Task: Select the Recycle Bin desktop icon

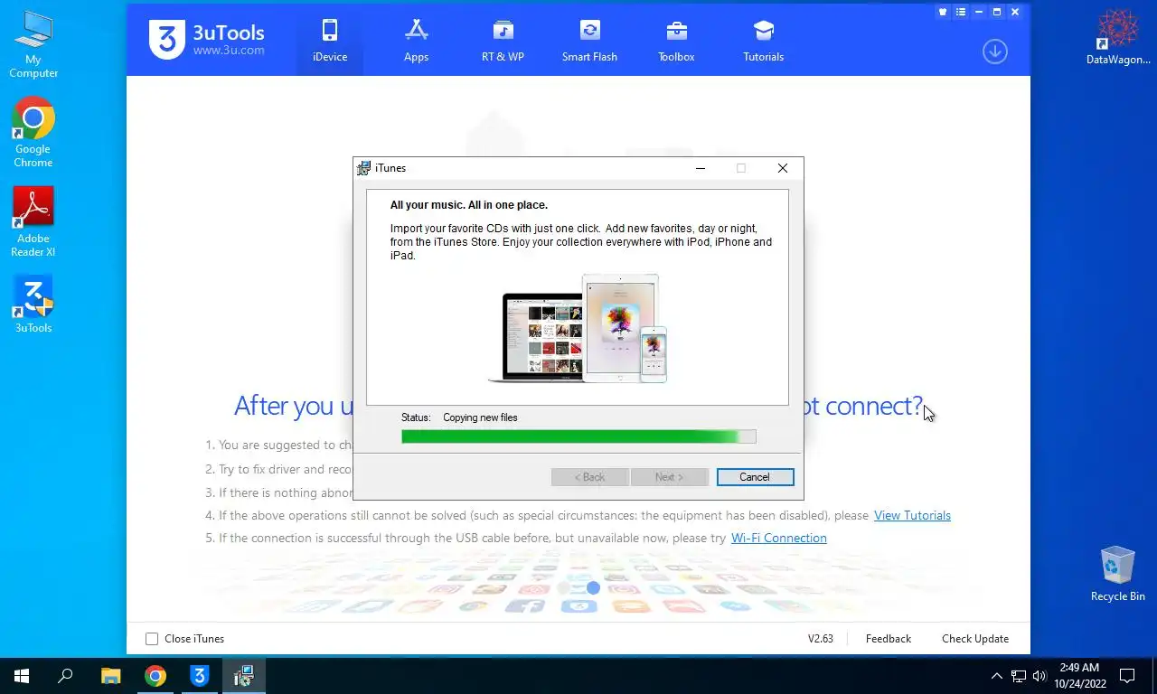Action: tap(1118, 573)
